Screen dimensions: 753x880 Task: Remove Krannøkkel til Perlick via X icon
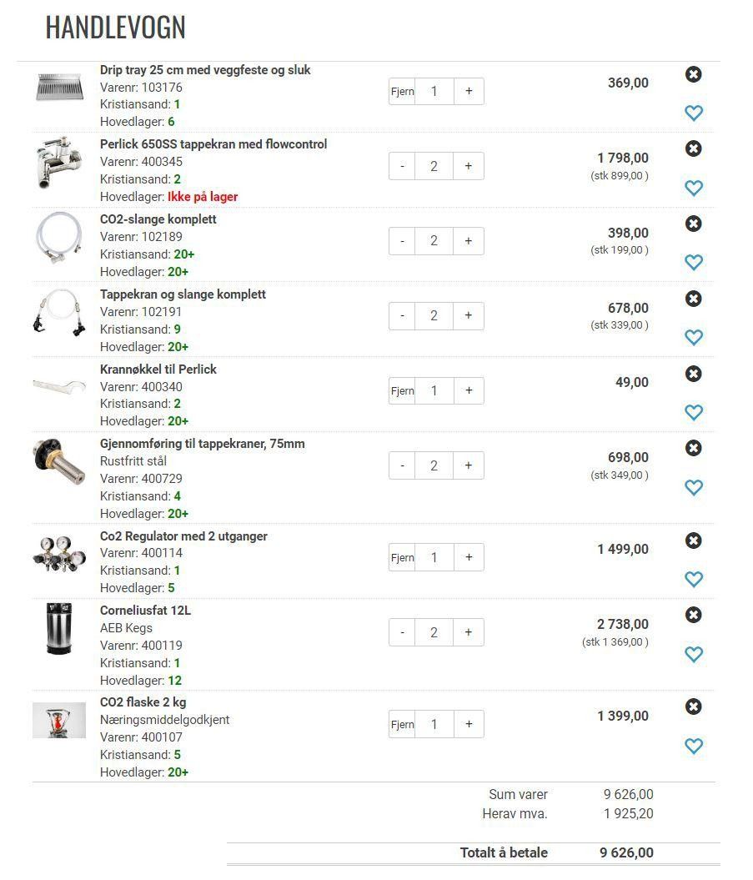click(x=694, y=373)
